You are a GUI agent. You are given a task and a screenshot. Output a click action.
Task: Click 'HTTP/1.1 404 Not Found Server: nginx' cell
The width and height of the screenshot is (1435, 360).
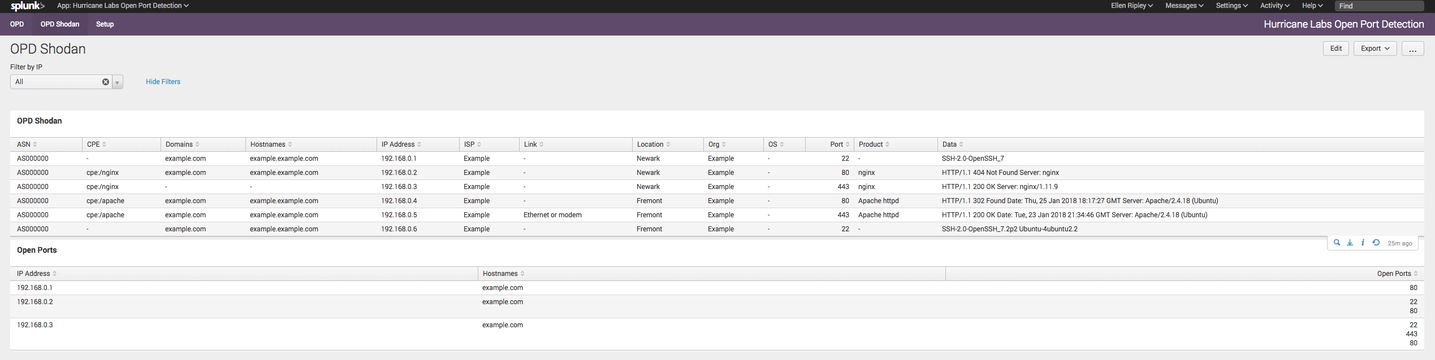coord(1000,173)
